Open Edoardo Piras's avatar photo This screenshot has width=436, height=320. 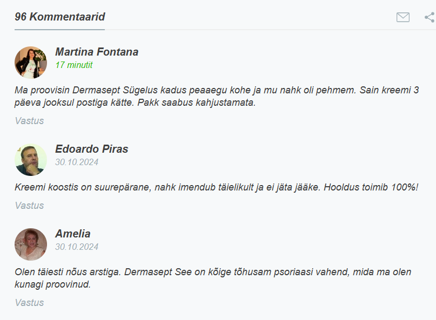(x=31, y=160)
